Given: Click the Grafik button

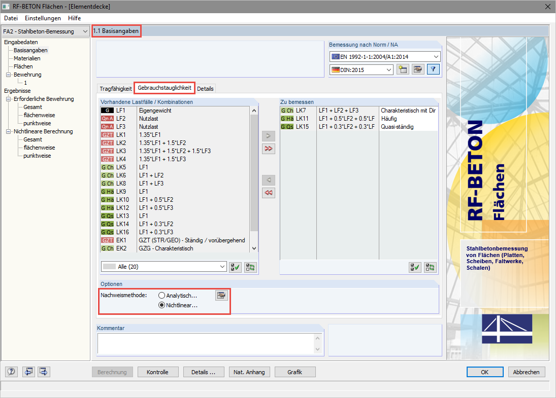Looking at the screenshot, I should 295,372.
